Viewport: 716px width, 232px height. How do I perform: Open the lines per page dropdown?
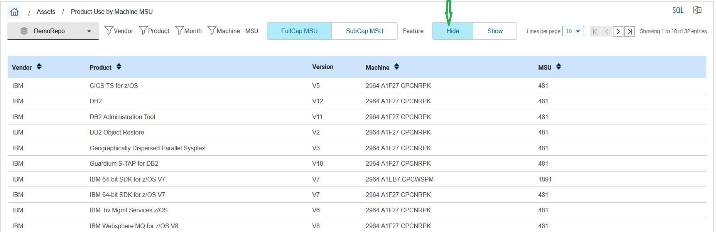573,31
